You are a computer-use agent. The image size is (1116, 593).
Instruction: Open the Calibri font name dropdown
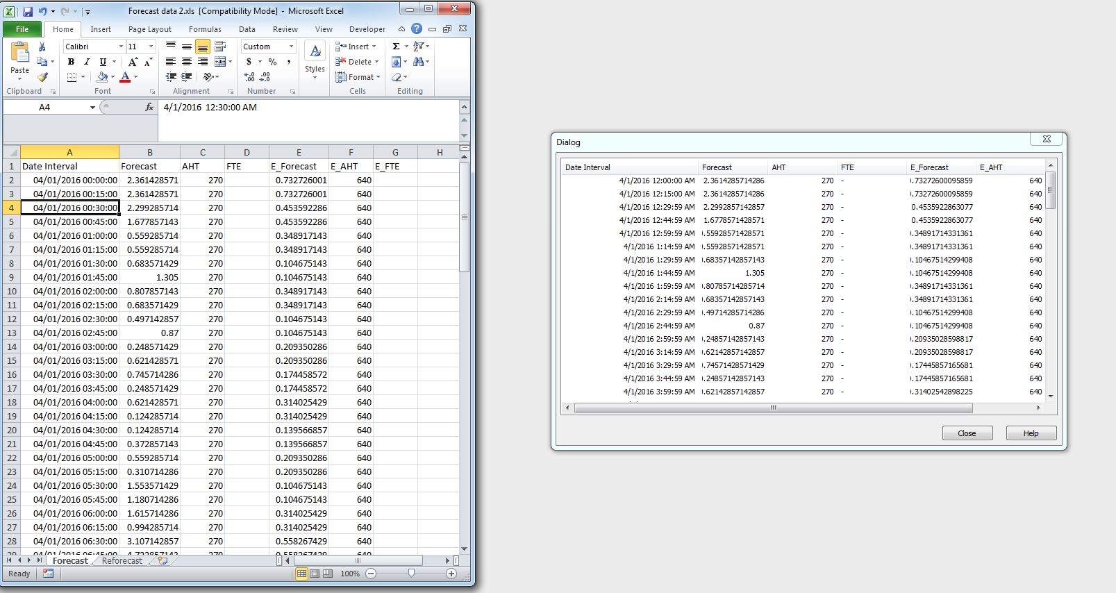tap(121, 47)
